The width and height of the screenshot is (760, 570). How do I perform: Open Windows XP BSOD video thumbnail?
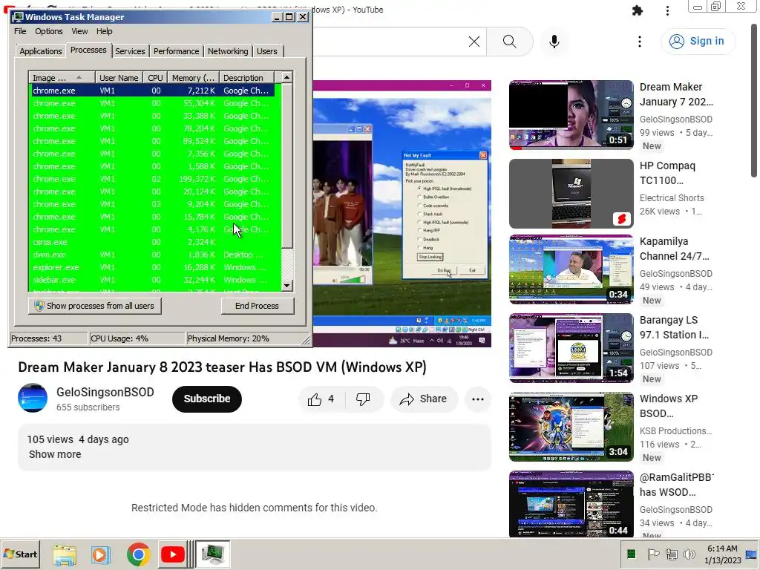click(571, 427)
